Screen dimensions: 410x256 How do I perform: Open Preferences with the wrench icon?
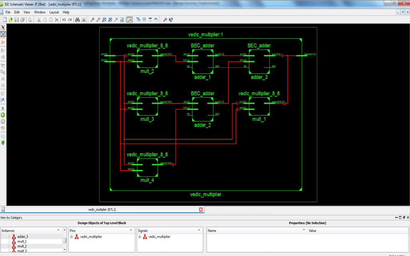coord(165,20)
